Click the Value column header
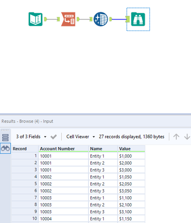 pyautogui.click(x=131, y=149)
